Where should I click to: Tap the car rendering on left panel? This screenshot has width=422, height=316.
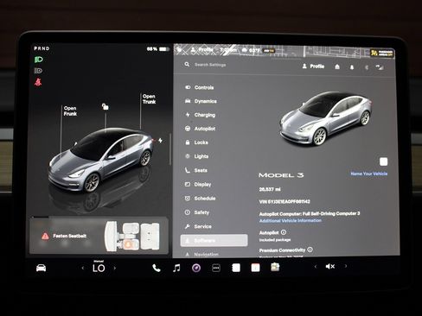pyautogui.click(x=101, y=161)
